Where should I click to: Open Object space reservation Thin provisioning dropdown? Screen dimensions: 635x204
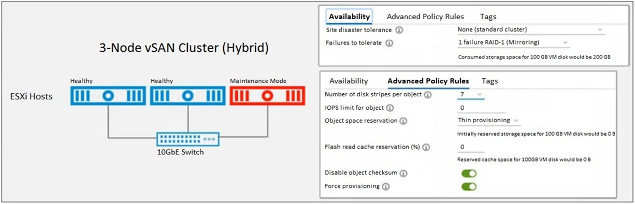tap(489, 121)
